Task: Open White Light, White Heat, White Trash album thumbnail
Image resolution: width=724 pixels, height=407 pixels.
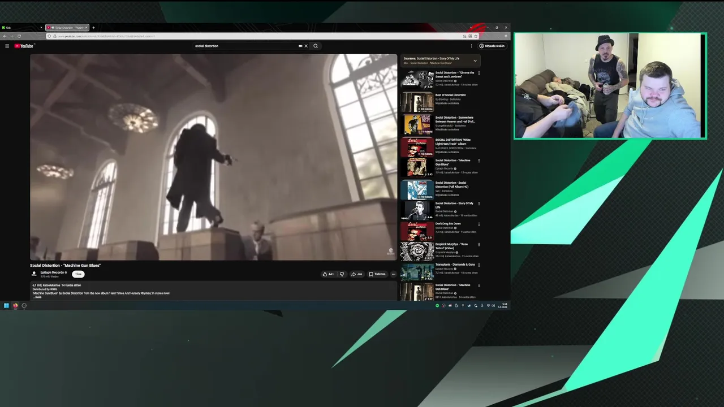Action: pyautogui.click(x=417, y=147)
